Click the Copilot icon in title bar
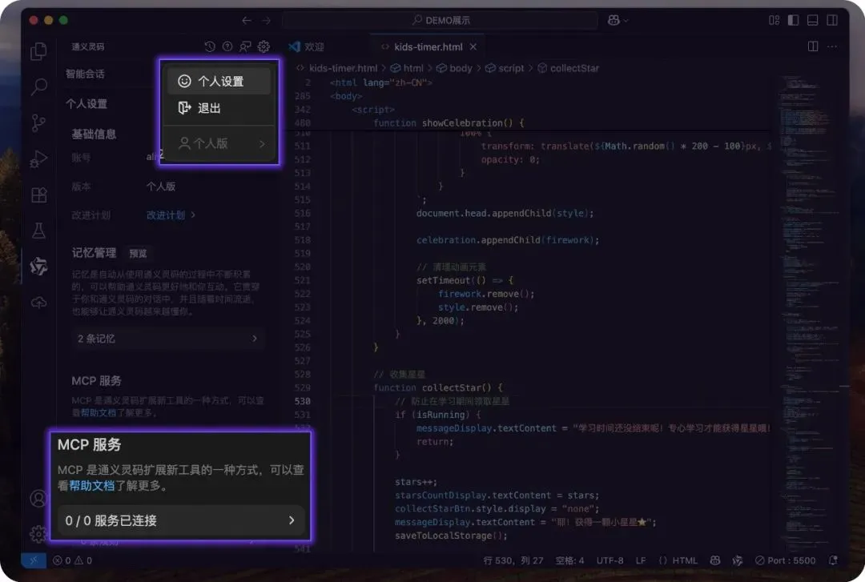The image size is (865, 582). point(614,20)
